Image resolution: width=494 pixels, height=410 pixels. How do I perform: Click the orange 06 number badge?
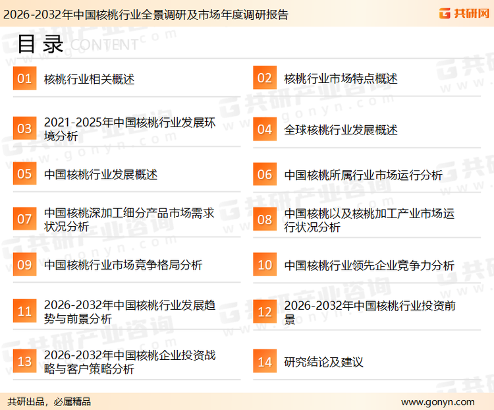(265, 175)
